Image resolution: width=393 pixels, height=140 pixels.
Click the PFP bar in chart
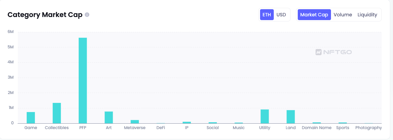83,80
